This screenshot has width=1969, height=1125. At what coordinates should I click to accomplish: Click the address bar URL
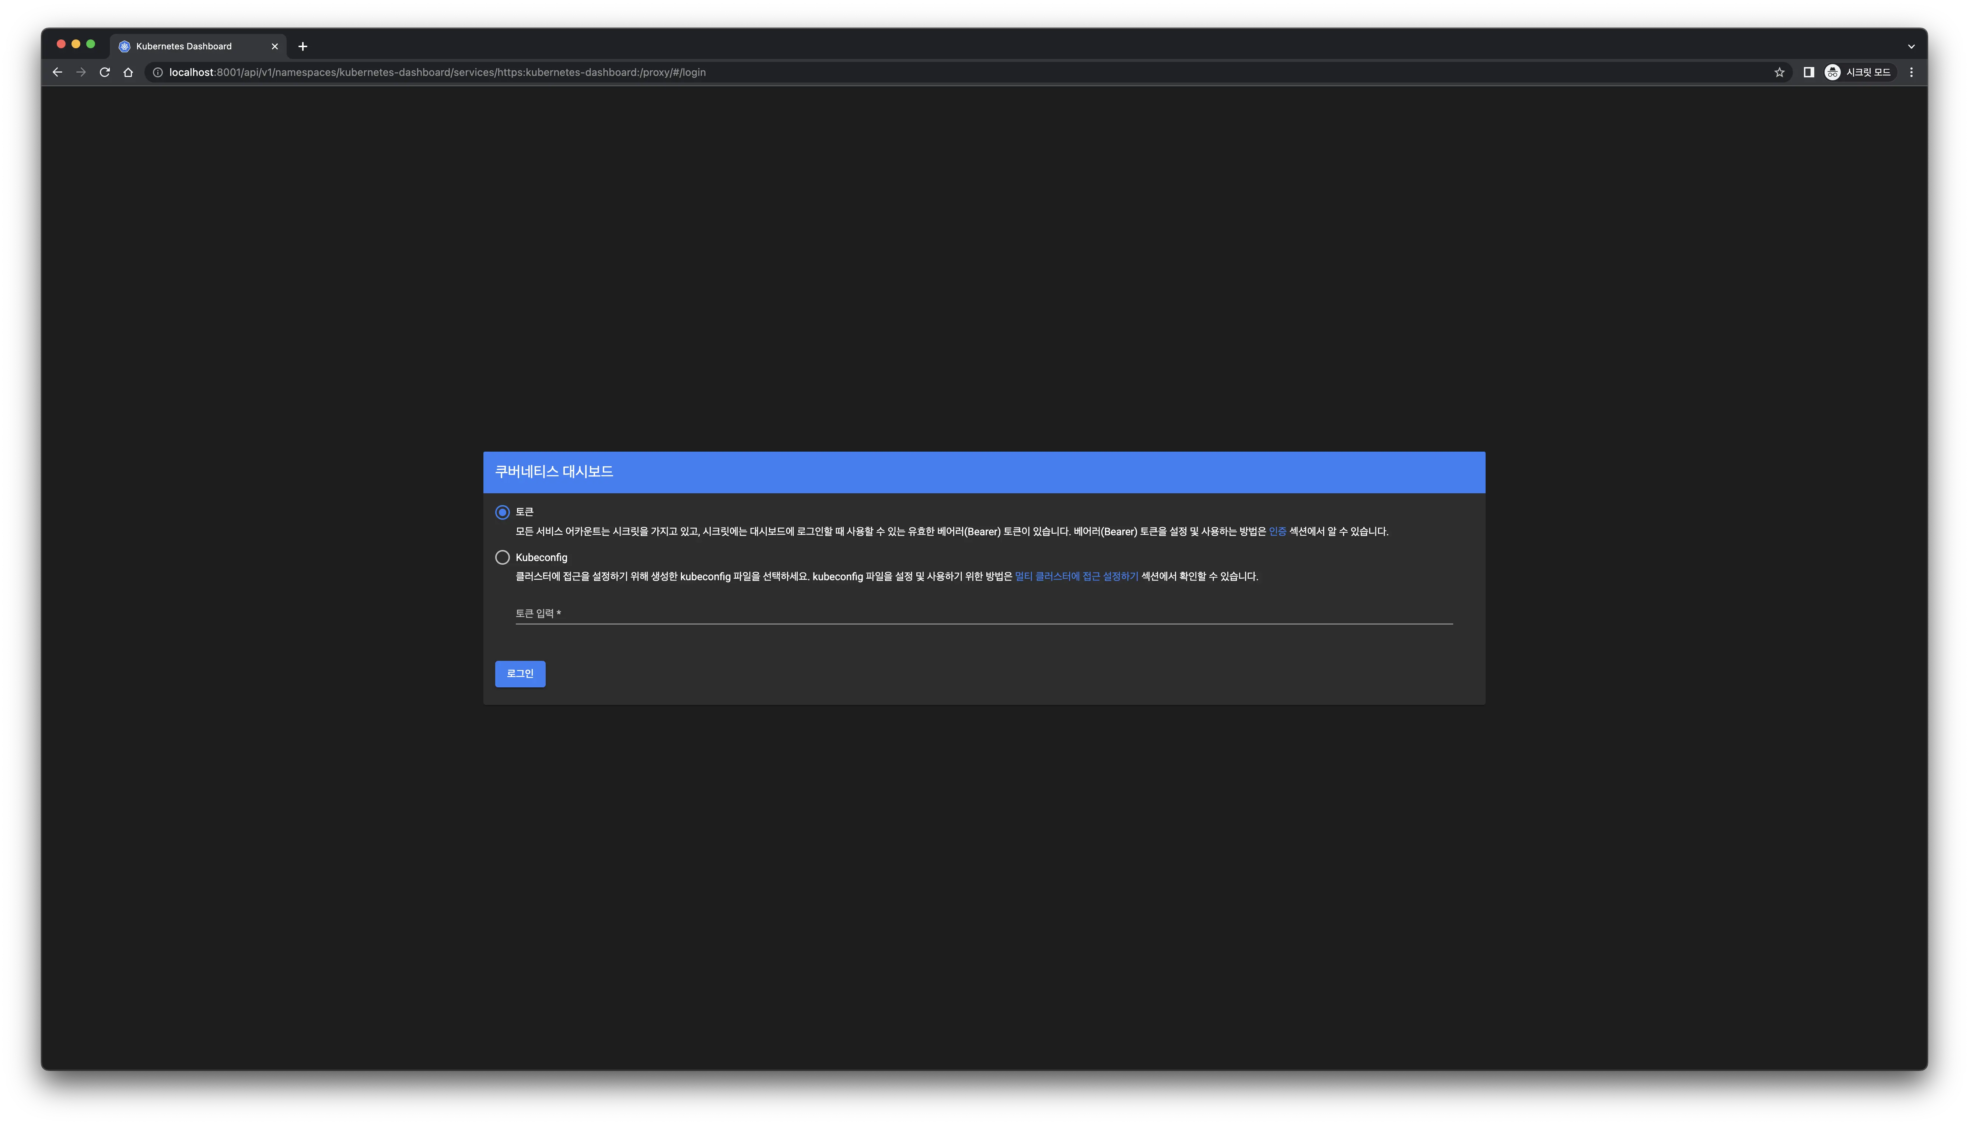(437, 72)
